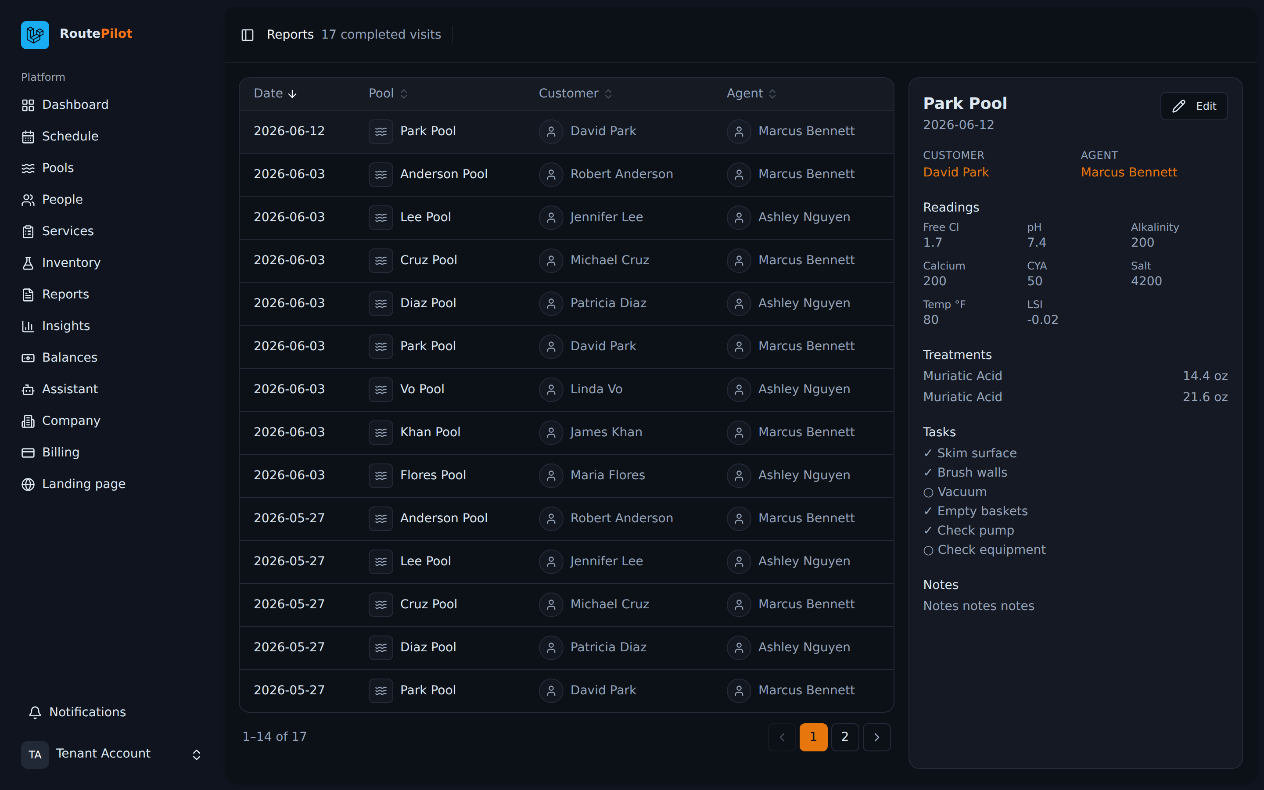Select the 2026-05-27 Cruz Pool row

click(566, 604)
